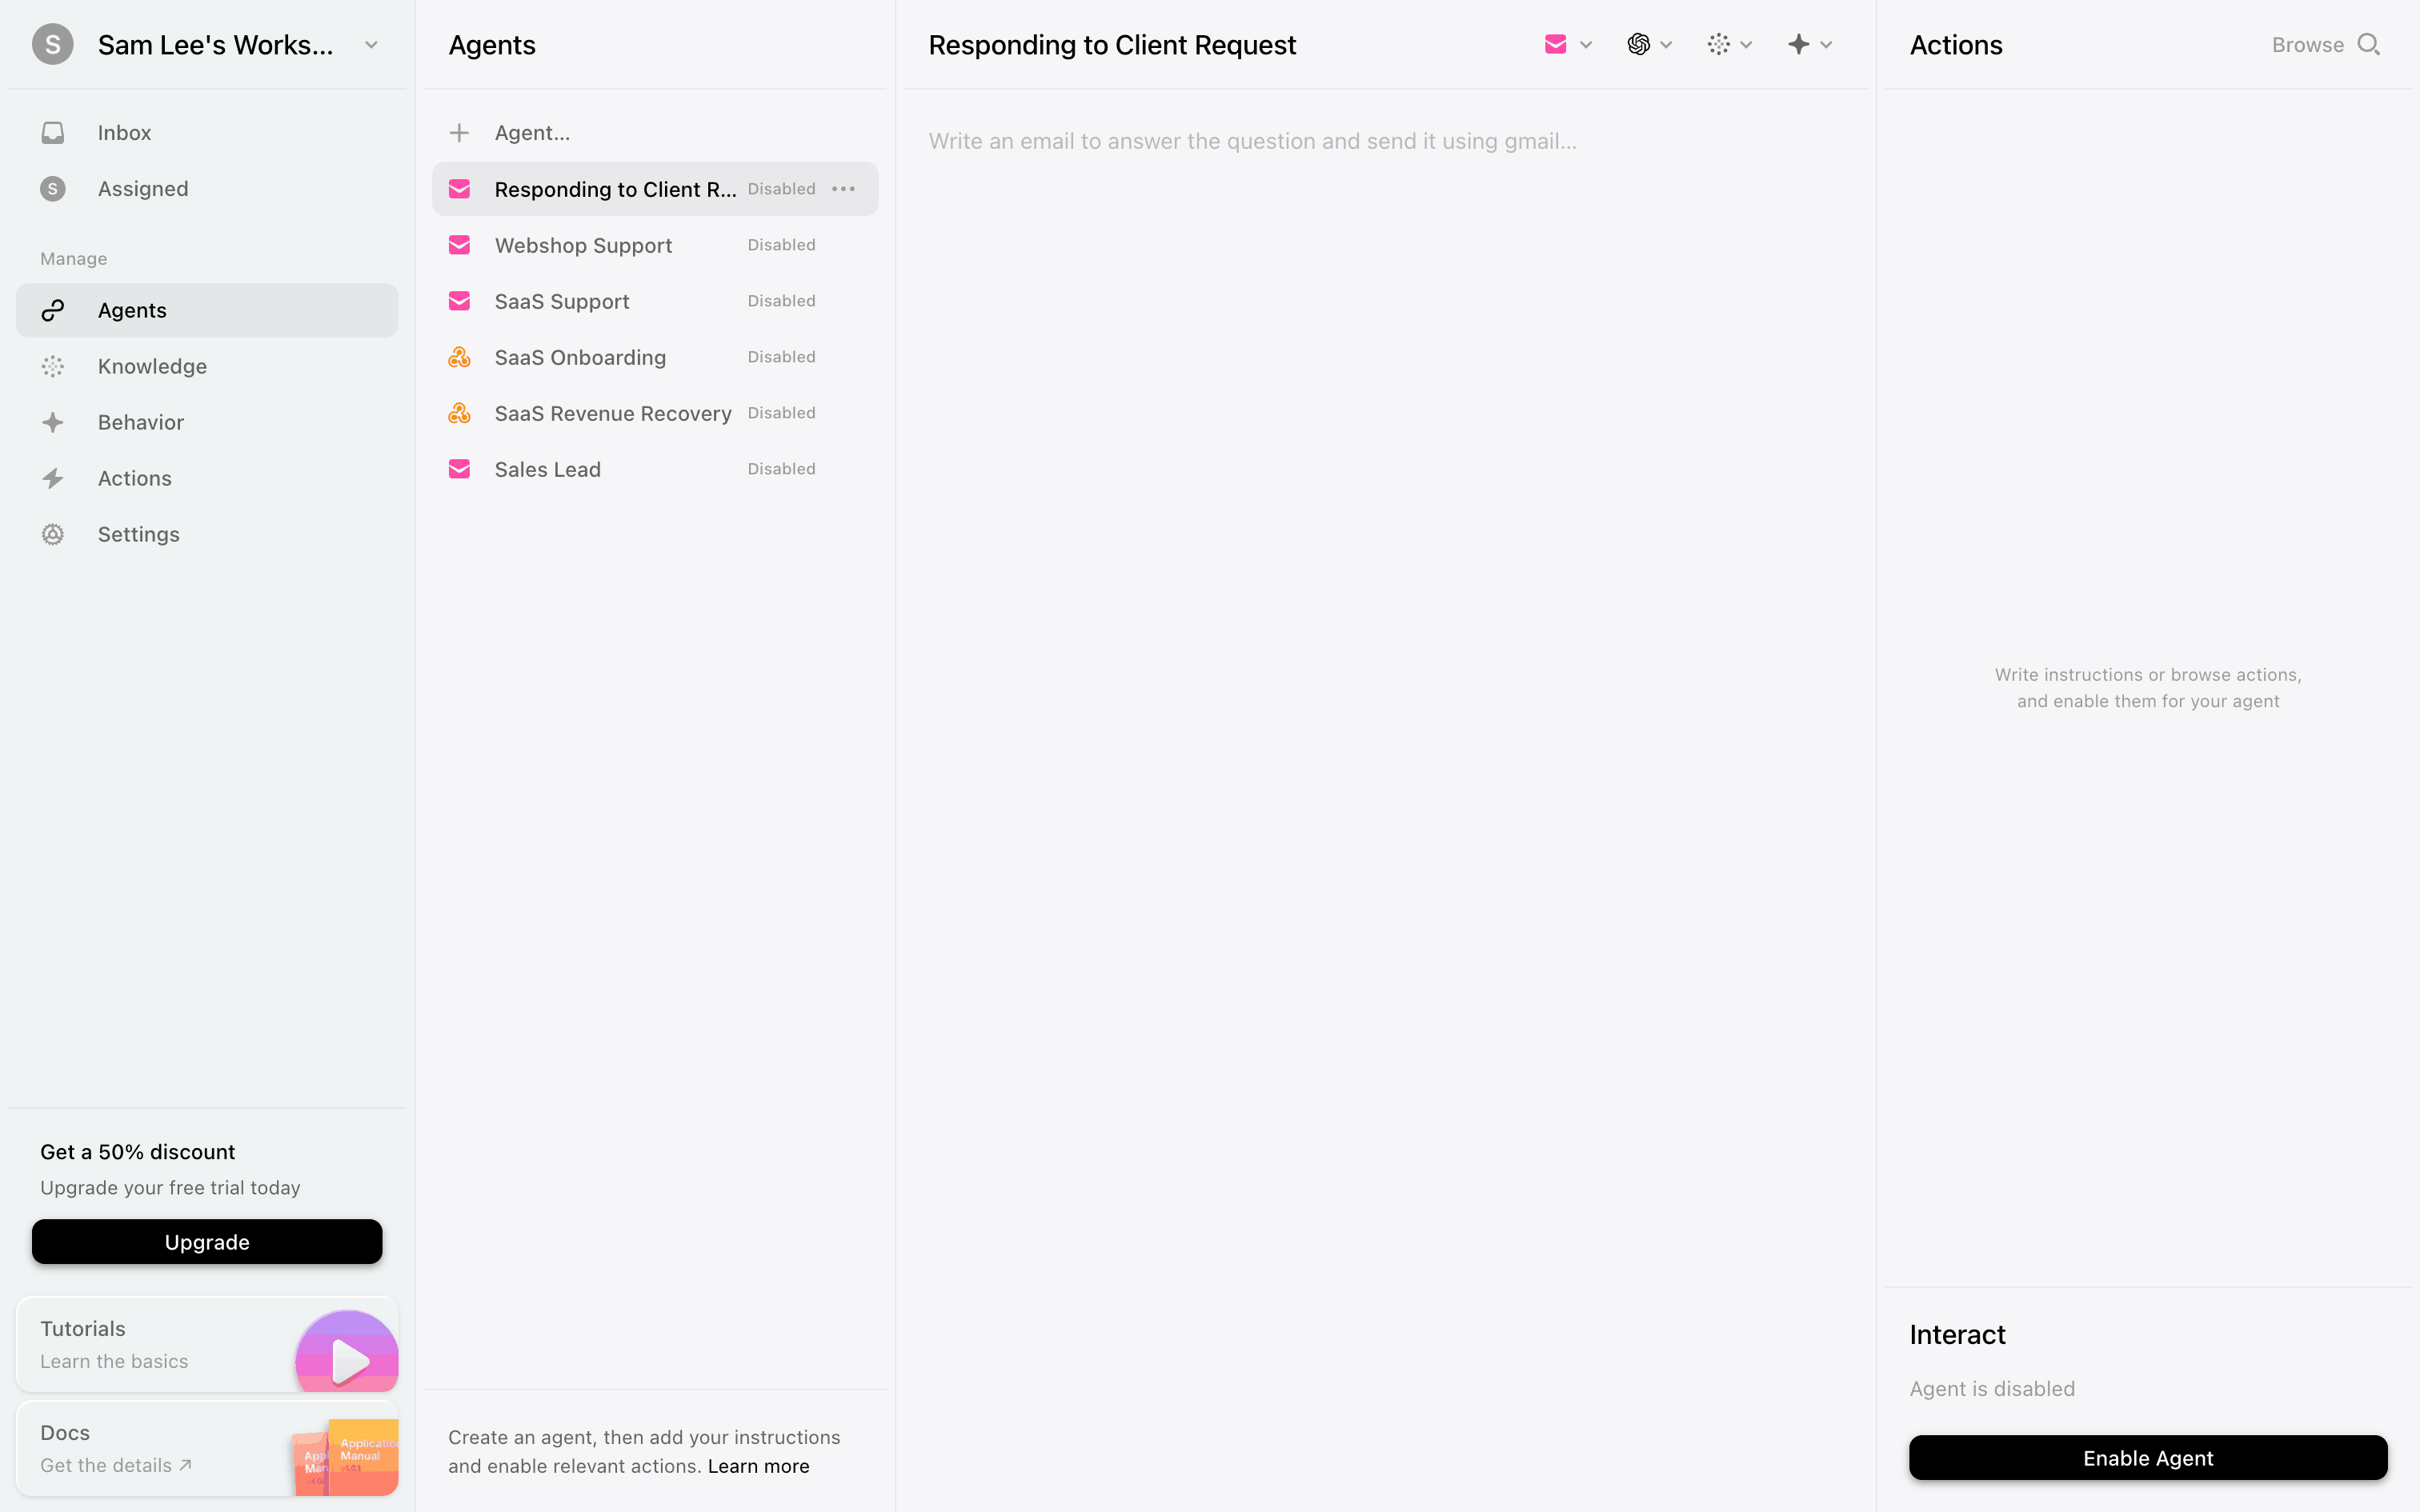The image size is (2420, 1512).
Task: Expand the knowledge dotted-circle dropdown in header
Action: [x=1729, y=44]
